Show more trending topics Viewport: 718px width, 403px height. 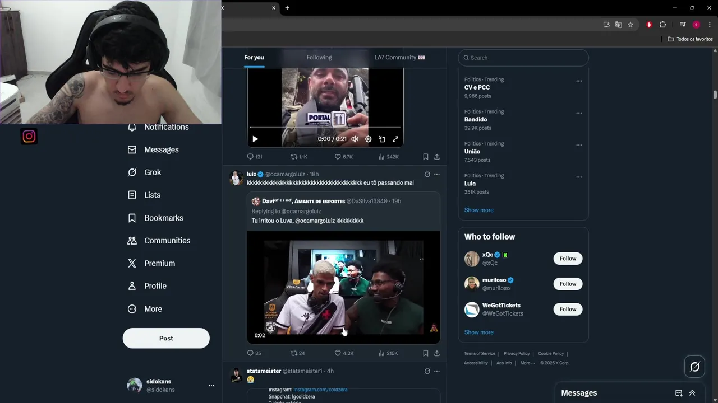[x=479, y=210]
